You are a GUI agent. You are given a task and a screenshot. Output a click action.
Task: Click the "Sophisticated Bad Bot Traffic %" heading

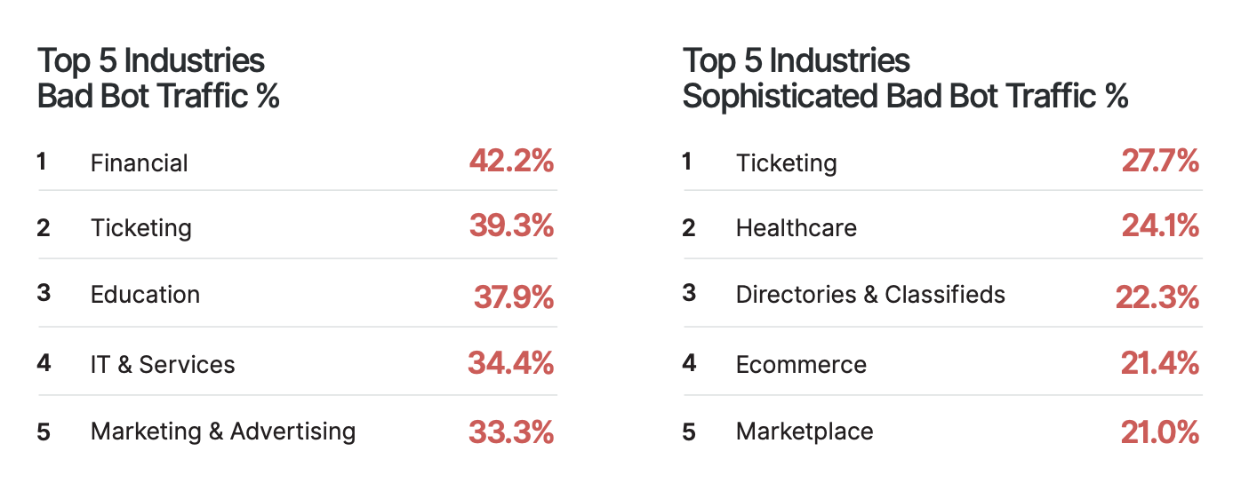click(x=905, y=96)
